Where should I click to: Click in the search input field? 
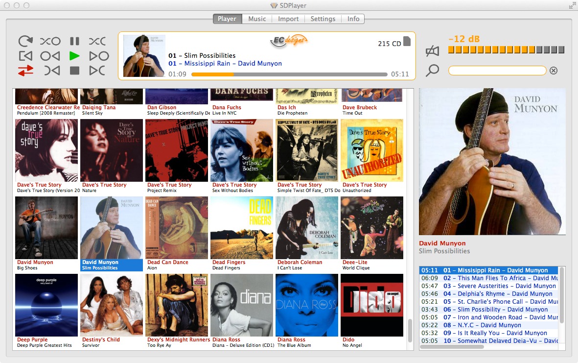(497, 71)
